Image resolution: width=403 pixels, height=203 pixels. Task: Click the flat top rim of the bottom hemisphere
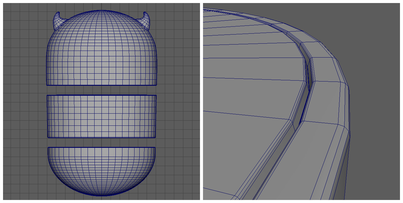pos(102,148)
